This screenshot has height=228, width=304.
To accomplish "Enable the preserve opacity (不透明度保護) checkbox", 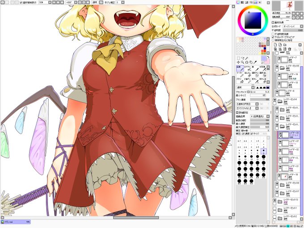I will [x=273, y=34].
